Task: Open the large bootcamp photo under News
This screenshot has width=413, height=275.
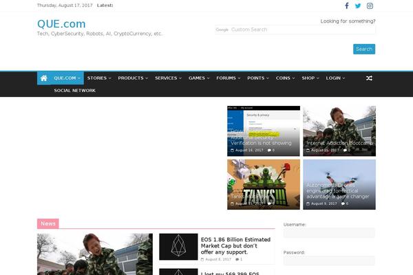Action: point(95,254)
